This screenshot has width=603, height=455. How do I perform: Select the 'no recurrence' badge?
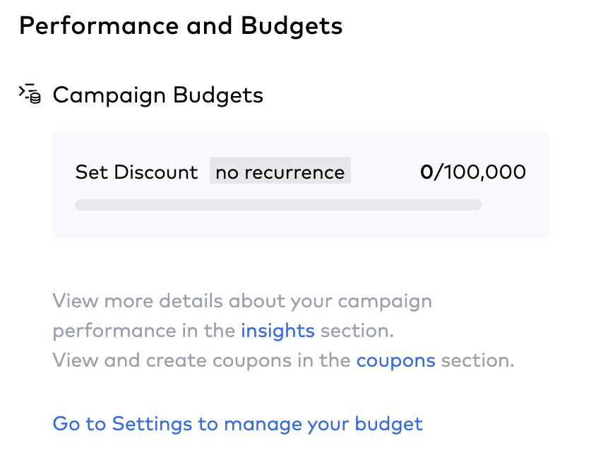pos(280,172)
